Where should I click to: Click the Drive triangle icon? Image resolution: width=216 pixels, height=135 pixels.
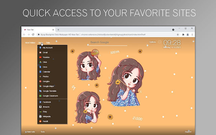[x=40, y=62]
